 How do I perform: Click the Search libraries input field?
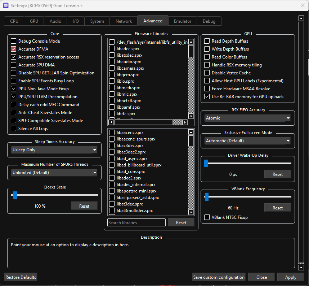pos(136,223)
